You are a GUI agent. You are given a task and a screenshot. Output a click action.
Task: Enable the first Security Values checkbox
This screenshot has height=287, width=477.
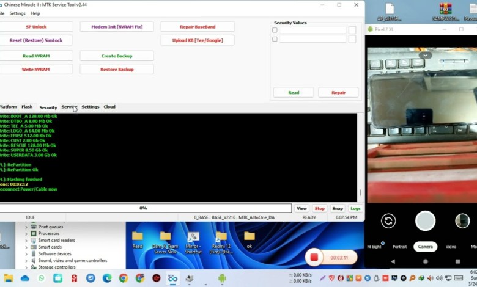(x=275, y=30)
